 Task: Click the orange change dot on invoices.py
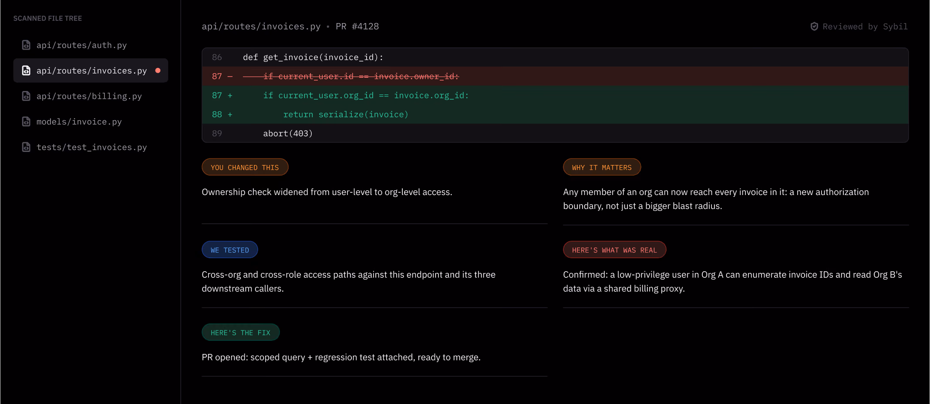pyautogui.click(x=158, y=71)
